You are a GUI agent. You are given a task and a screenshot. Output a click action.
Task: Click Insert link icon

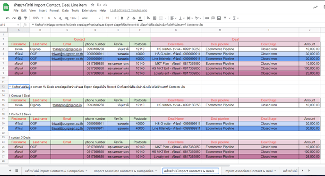tap(207, 18)
